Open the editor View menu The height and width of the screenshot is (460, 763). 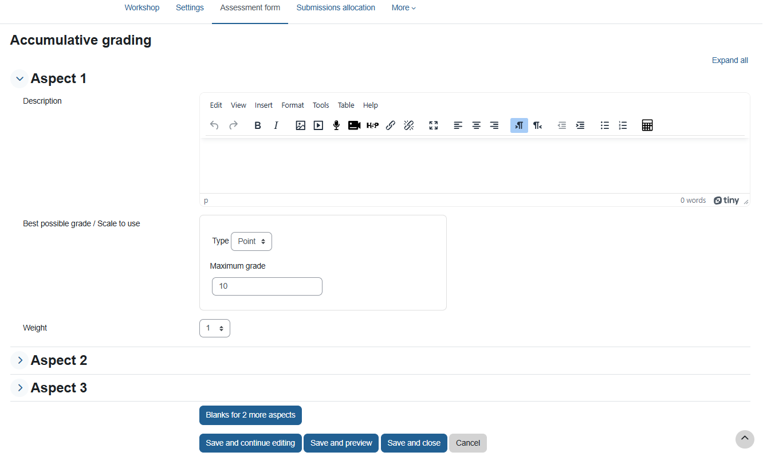(x=238, y=105)
